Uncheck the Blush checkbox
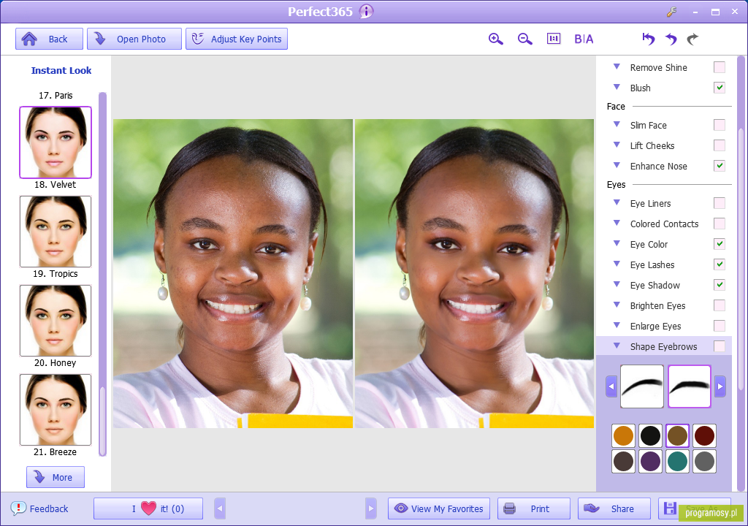This screenshot has height=526, width=748. [720, 88]
